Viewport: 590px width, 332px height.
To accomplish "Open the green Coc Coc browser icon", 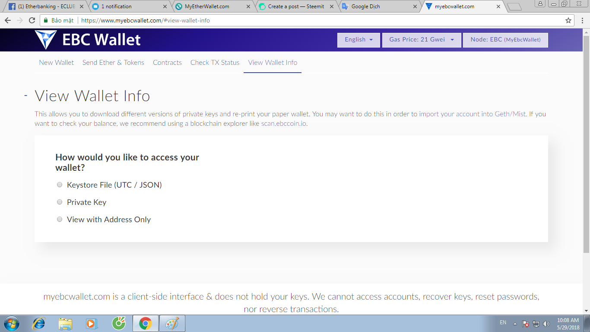I will click(x=118, y=323).
